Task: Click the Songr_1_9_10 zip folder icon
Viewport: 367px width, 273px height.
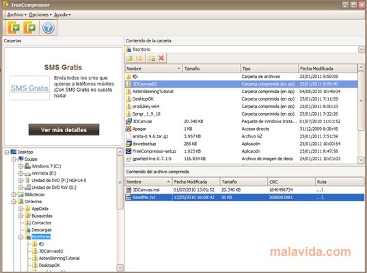Action: tap(128, 114)
